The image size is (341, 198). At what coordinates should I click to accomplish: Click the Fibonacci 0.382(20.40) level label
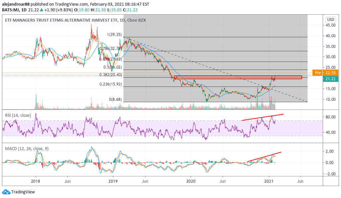coord(110,75)
